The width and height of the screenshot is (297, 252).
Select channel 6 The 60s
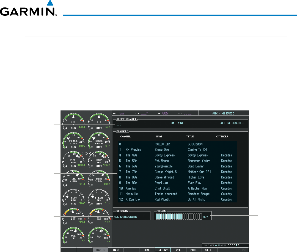click(x=177, y=166)
